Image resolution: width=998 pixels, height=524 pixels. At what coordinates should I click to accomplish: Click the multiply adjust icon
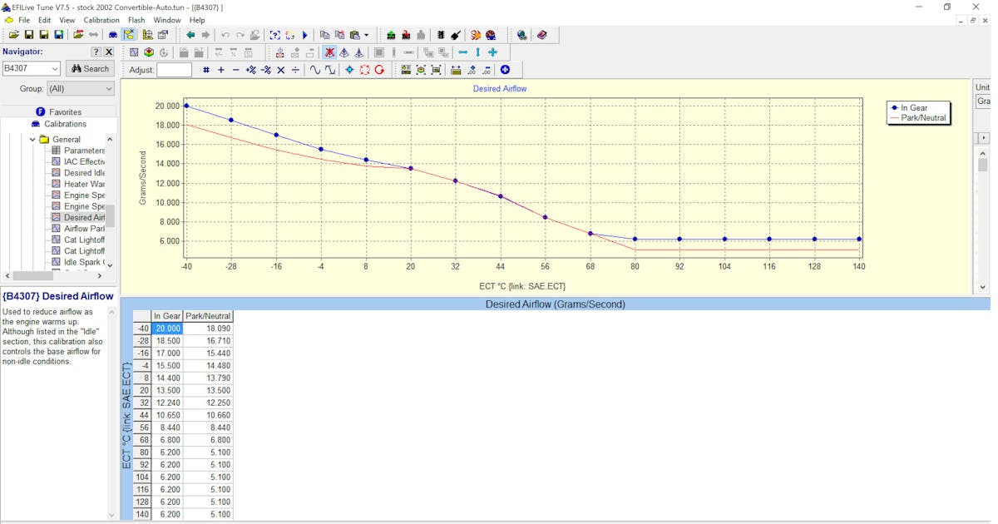pyautogui.click(x=281, y=70)
